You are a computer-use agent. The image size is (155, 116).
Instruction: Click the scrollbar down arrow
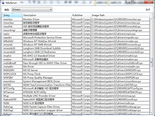click(151, 113)
